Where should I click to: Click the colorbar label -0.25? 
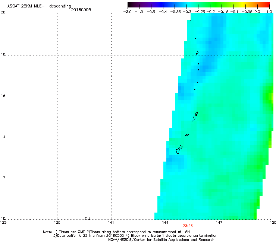pyautogui.click(x=200, y=12)
